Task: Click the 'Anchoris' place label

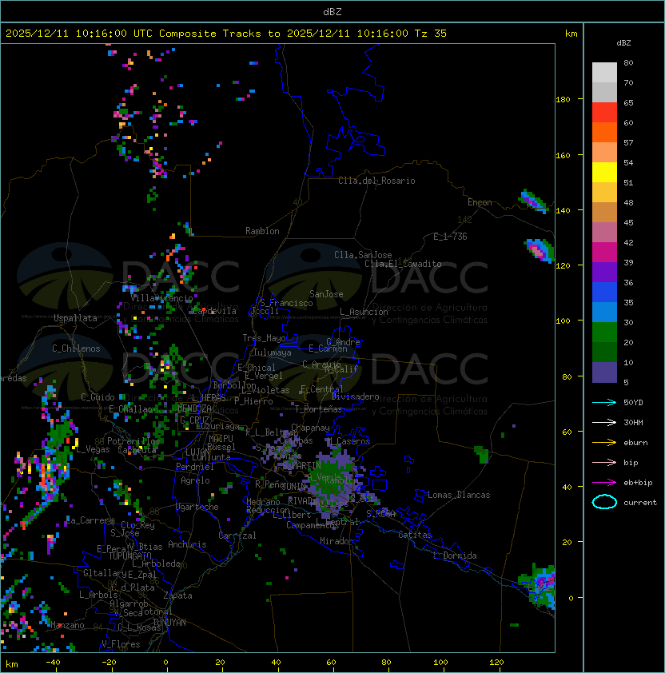Action: pos(187,544)
